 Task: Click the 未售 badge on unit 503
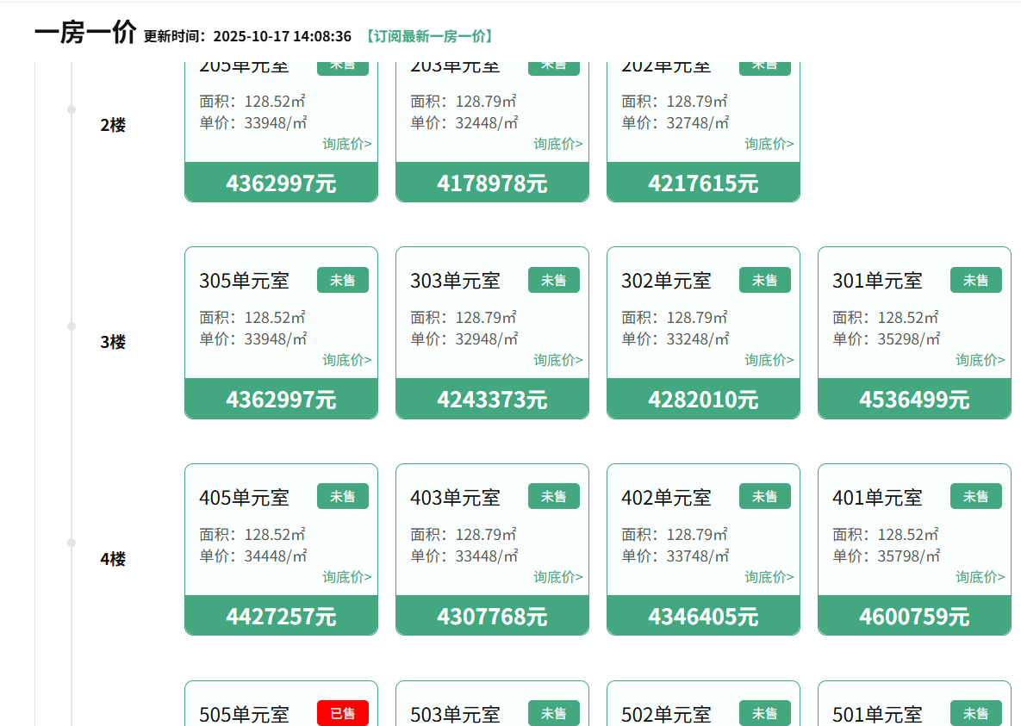pyautogui.click(x=553, y=713)
